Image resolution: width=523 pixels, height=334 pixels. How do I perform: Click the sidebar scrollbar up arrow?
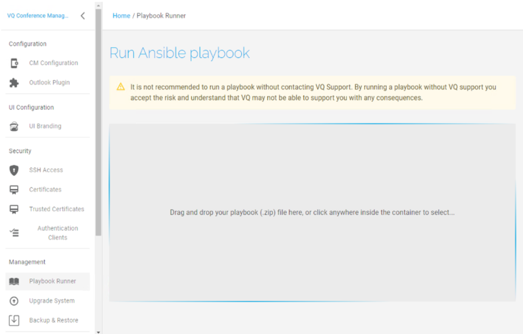(x=99, y=6)
